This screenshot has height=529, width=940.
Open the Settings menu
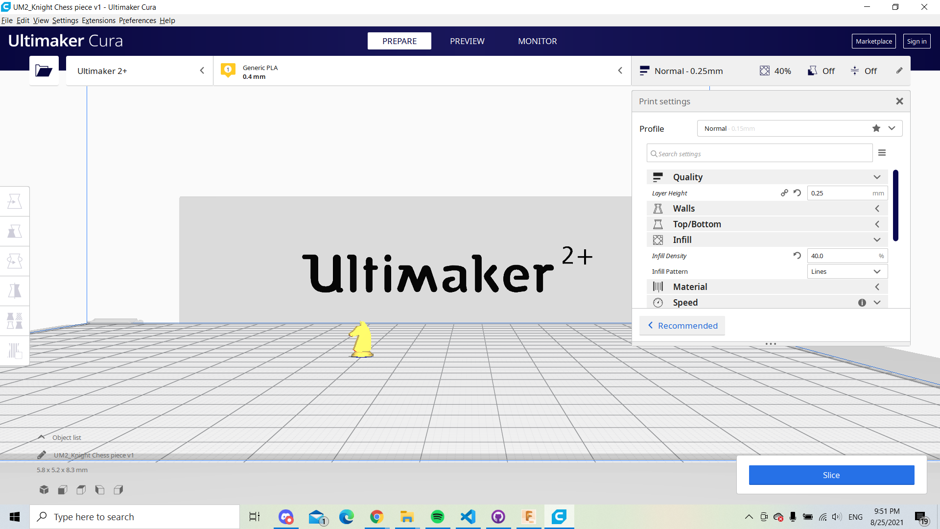pos(65,21)
